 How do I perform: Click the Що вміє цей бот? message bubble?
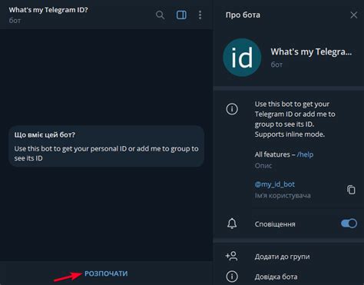(107, 146)
